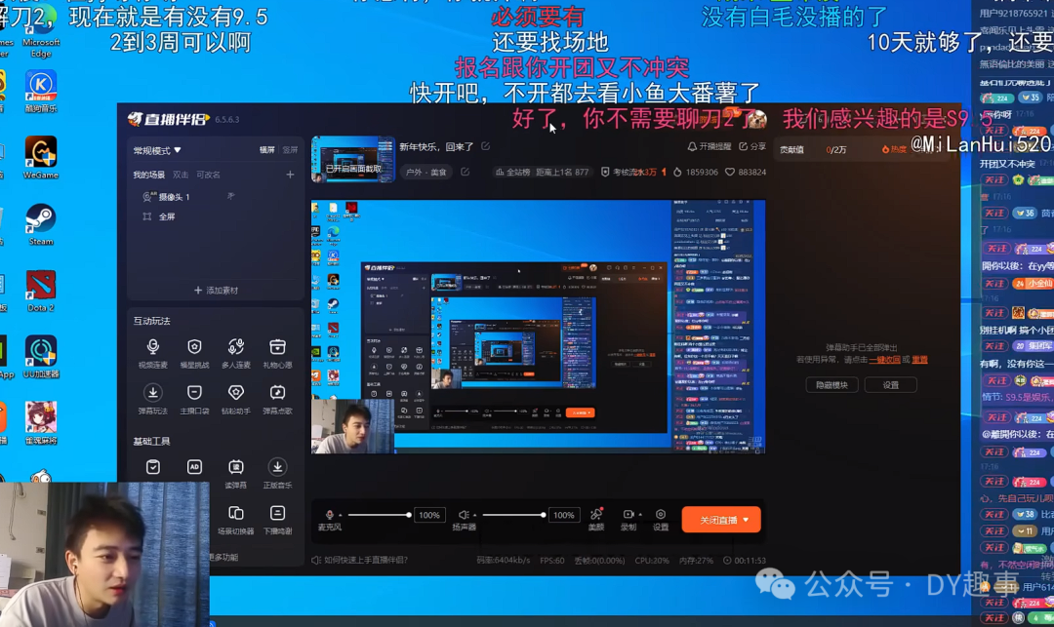1054x627 pixels.
Task: Click 重置 reset link
Action: [x=919, y=360]
